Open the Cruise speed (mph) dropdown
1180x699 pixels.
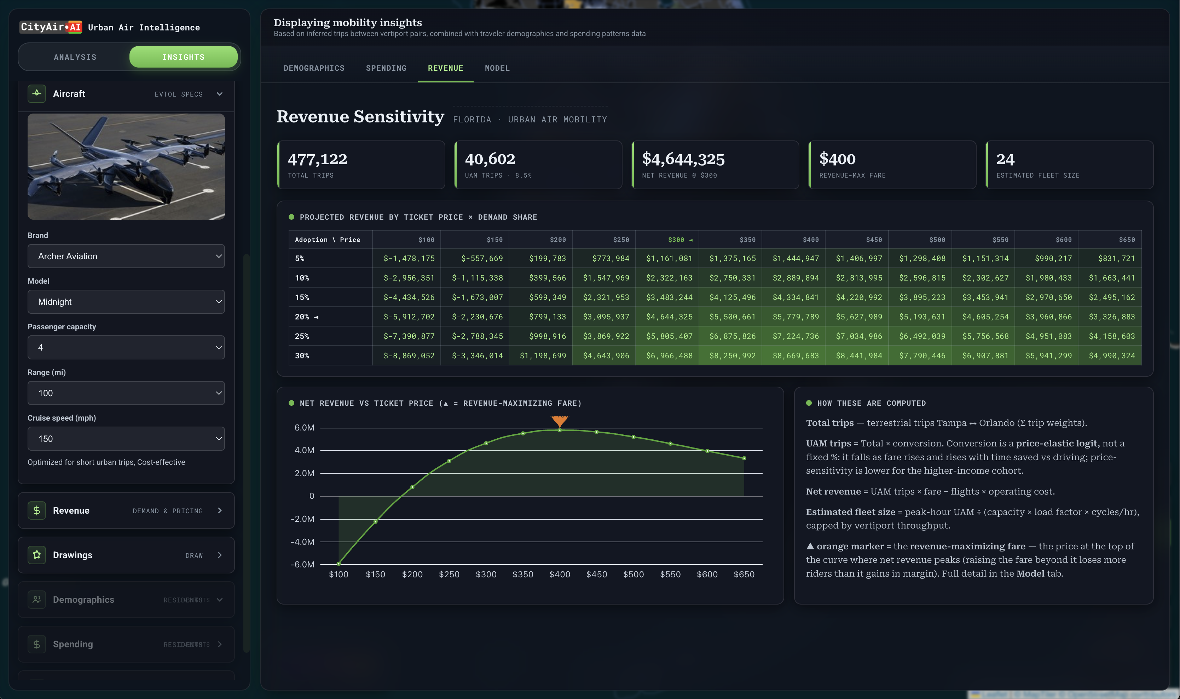coord(126,439)
